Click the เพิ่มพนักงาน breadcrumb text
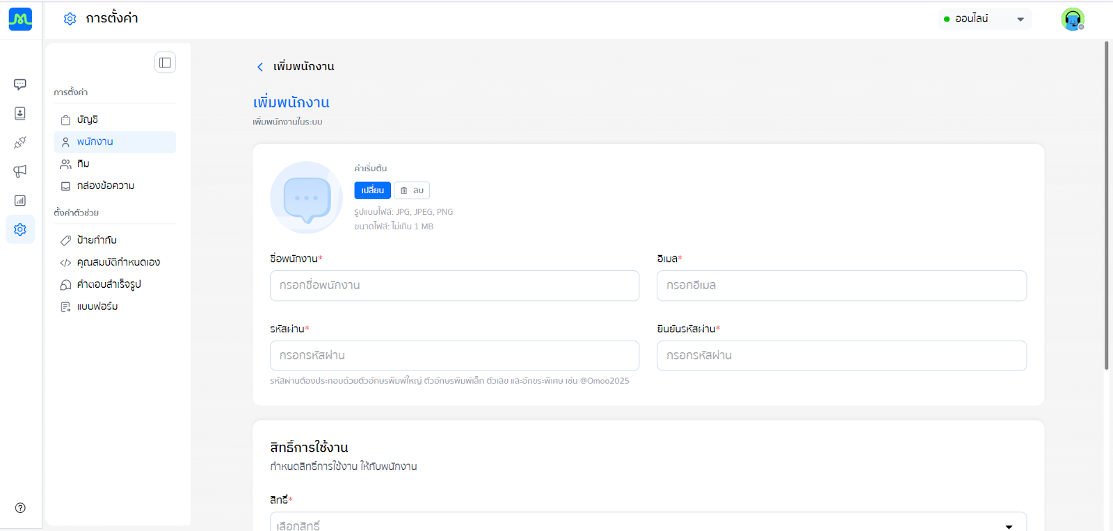The height and width of the screenshot is (531, 1113). click(x=303, y=67)
